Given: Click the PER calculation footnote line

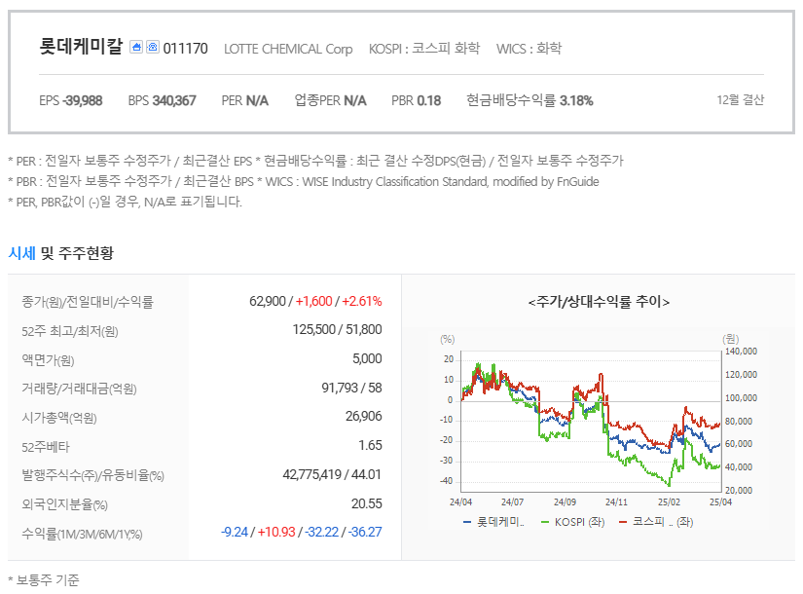Looking at the screenshot, I should (x=316, y=161).
